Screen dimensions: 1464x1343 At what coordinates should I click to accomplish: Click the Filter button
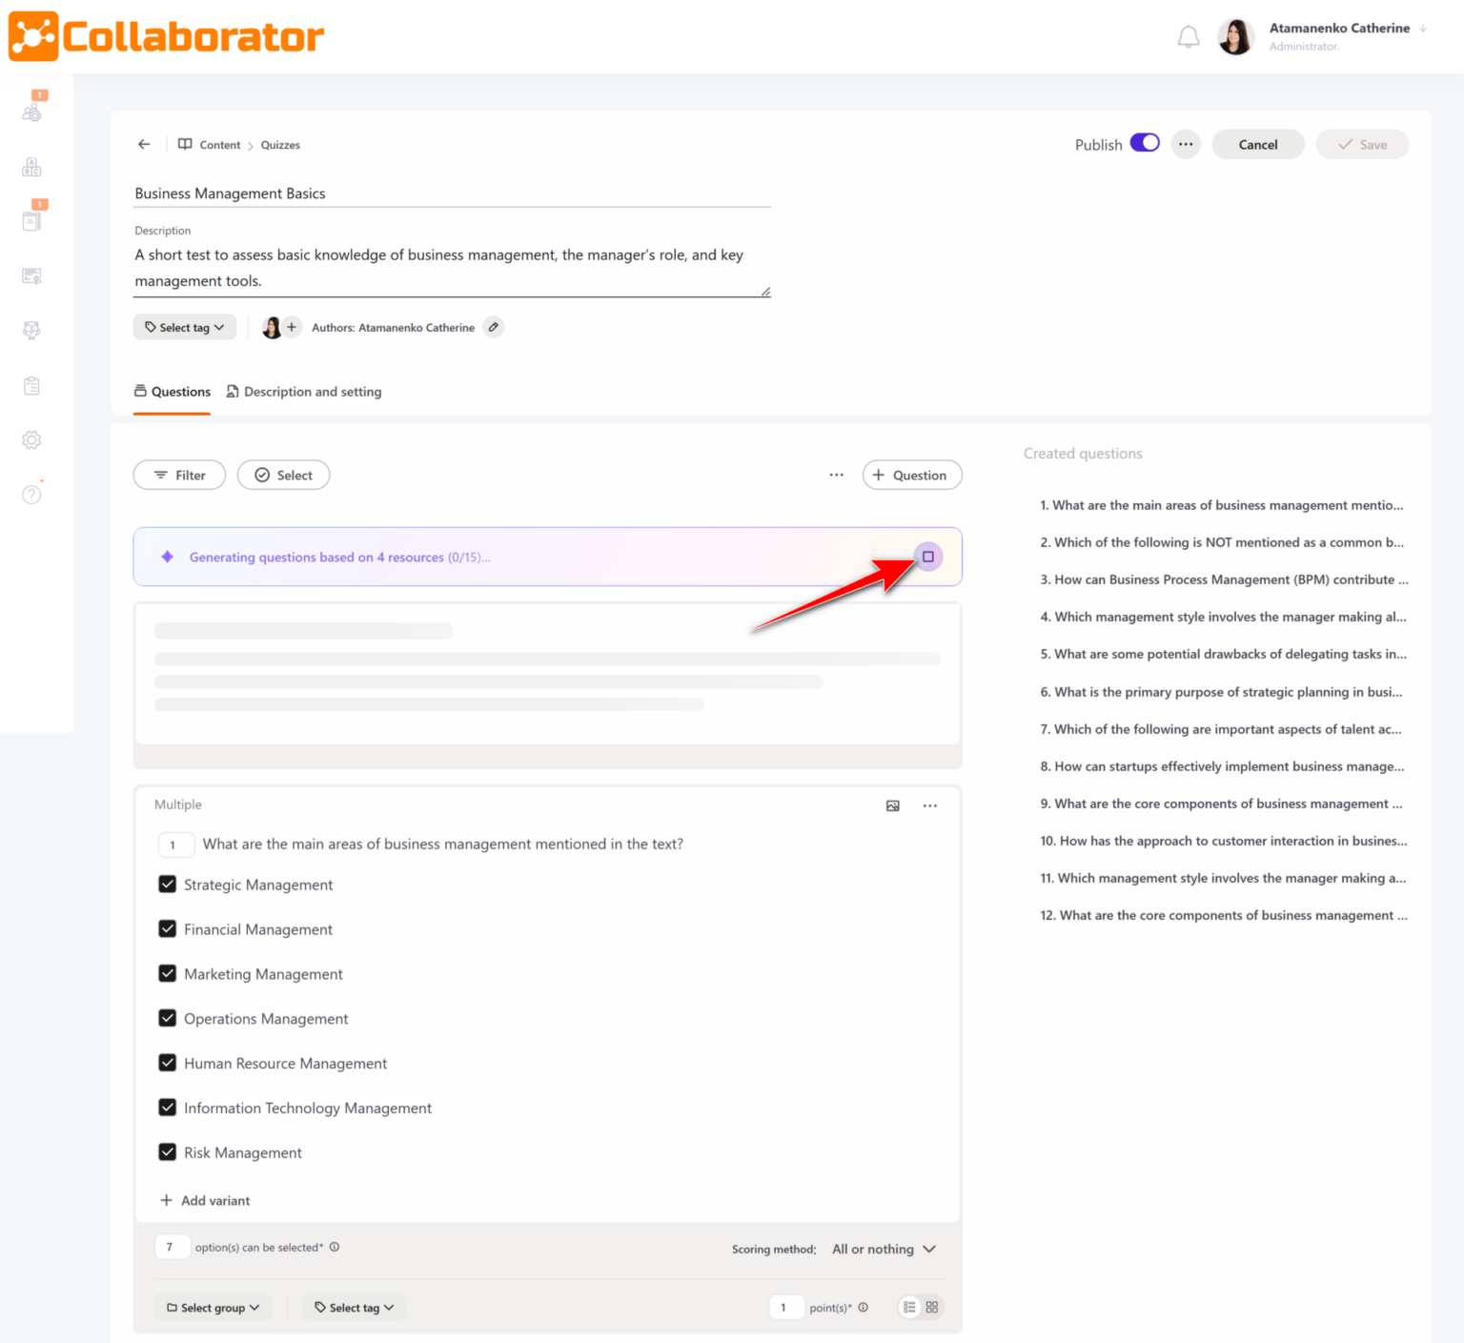pyautogui.click(x=179, y=475)
